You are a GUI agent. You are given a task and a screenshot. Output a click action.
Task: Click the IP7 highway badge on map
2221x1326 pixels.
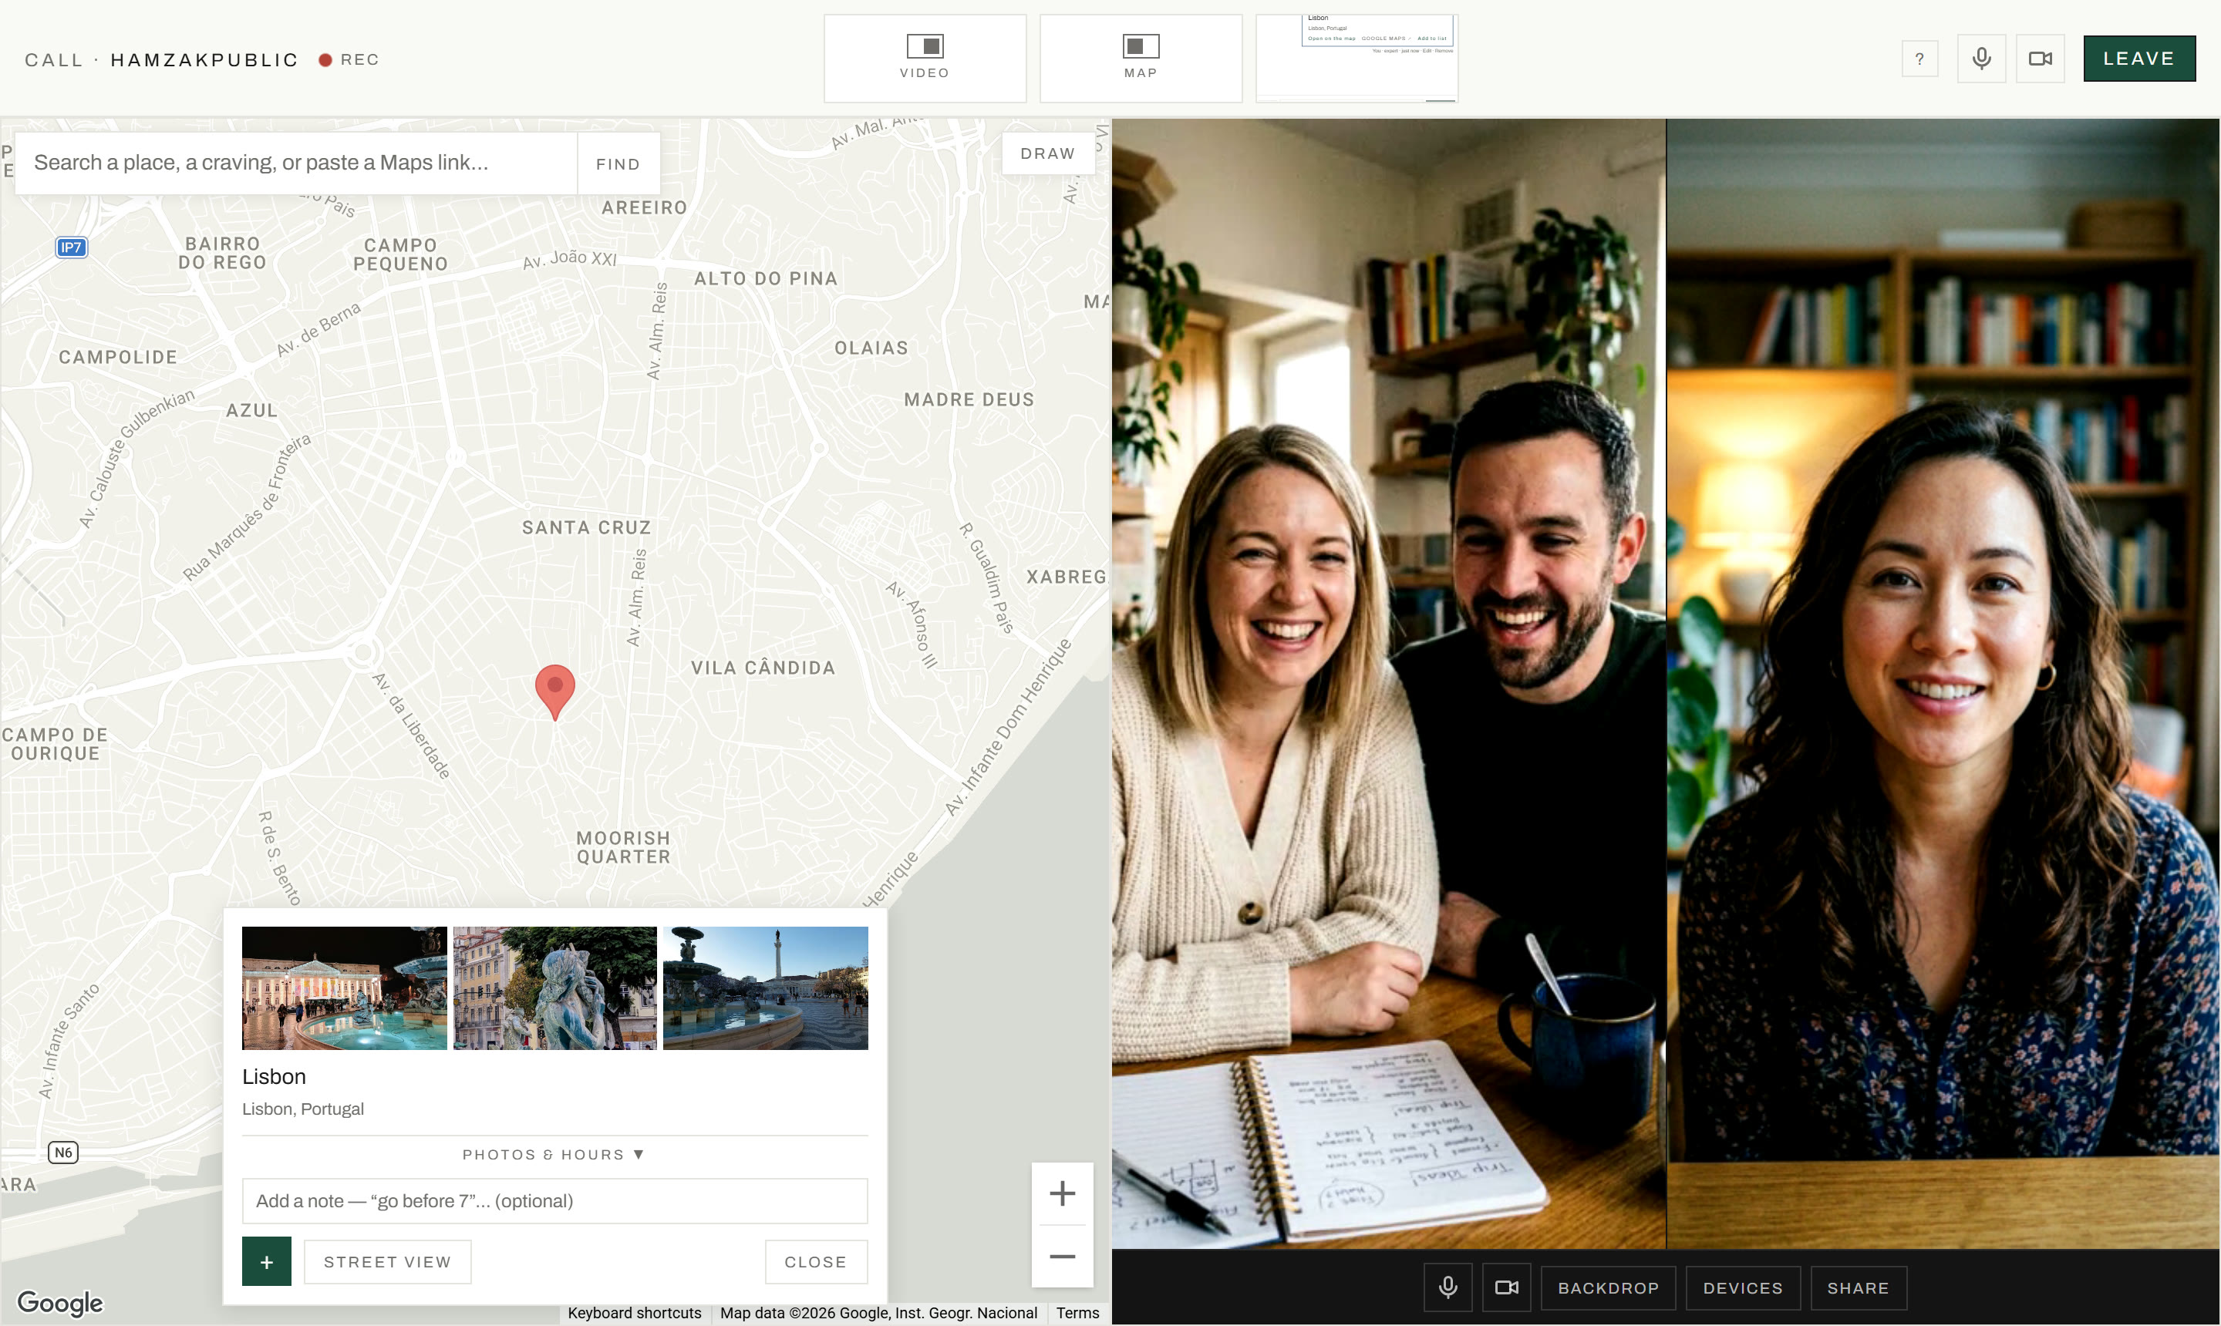[x=72, y=247]
